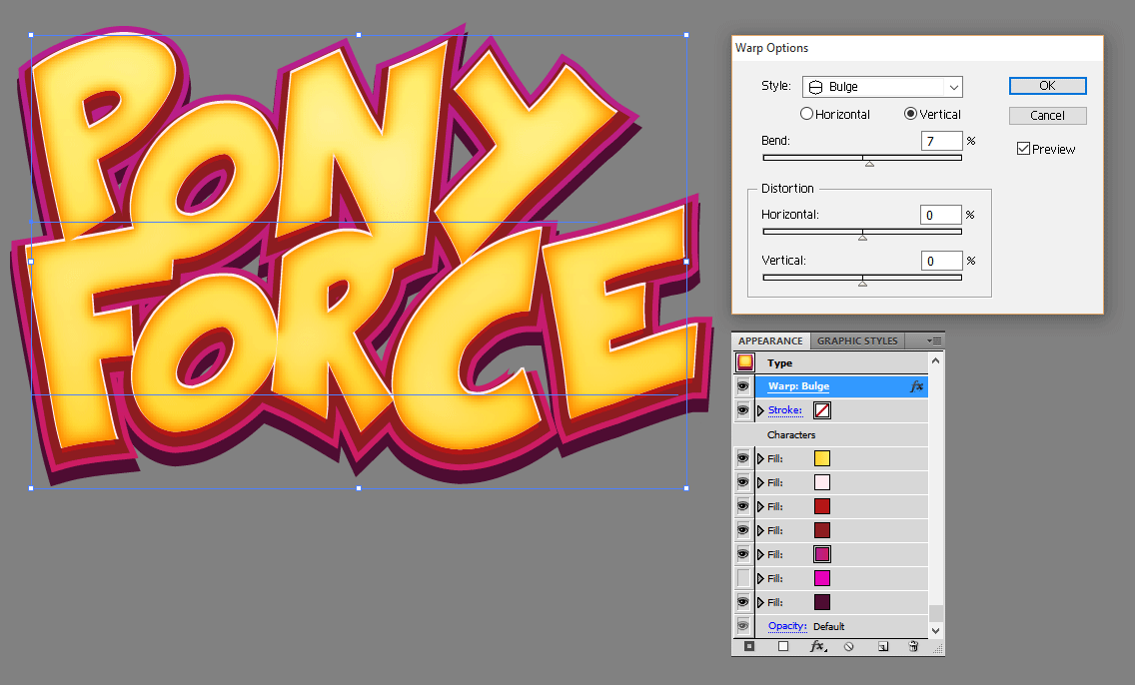Expand the yellow Fill attribute row
Viewport: 1135px width, 685px height.
(760, 458)
